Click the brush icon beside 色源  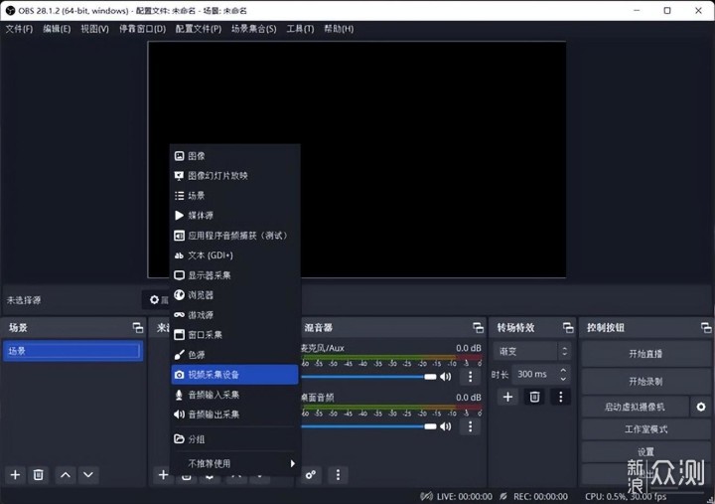tap(179, 355)
